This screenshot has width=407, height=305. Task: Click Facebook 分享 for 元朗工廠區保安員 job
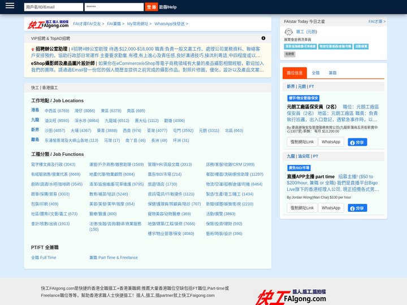357,142
